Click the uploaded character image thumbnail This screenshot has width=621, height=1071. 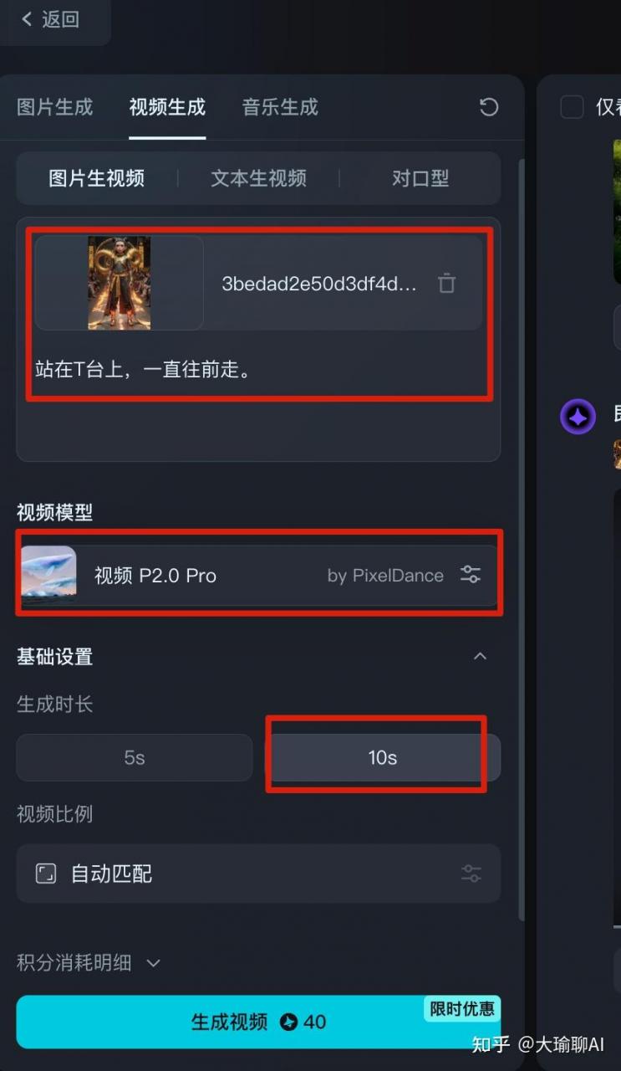120,283
